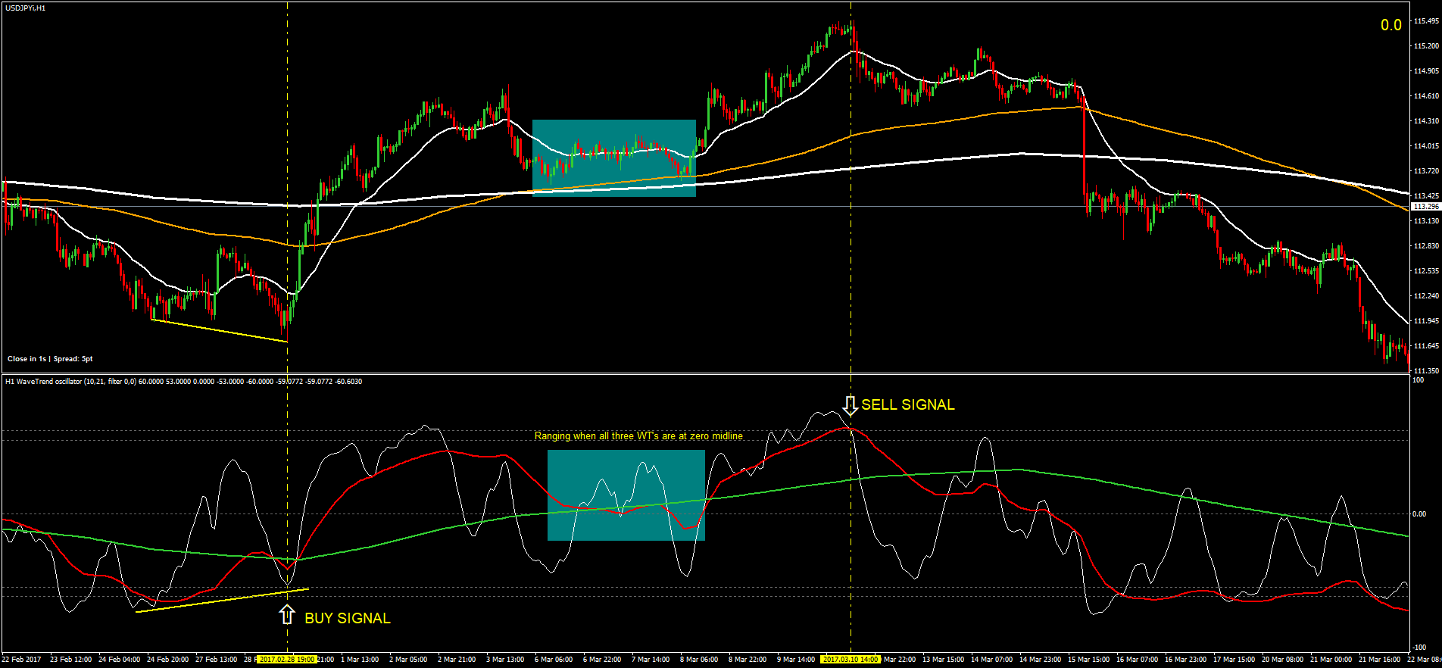Click the 15 Mar 15:00 time axis label
The width and height of the screenshot is (1442, 668).
[1088, 660]
